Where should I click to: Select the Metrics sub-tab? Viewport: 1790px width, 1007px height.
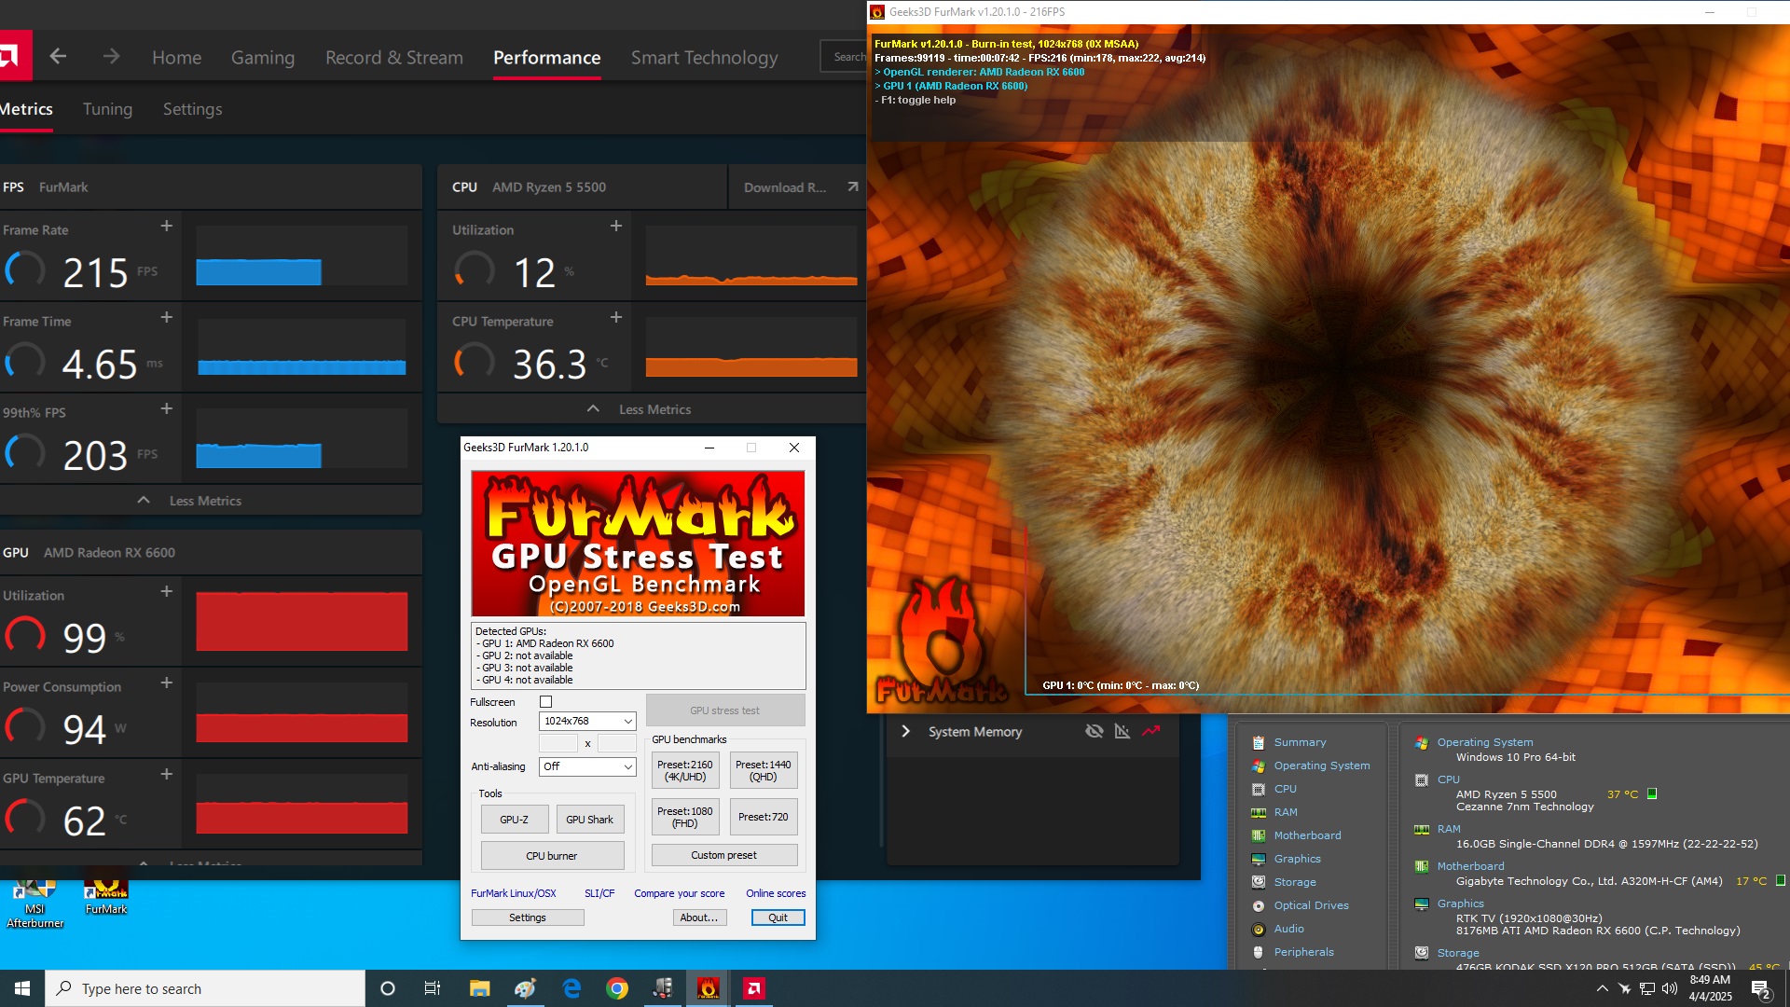(26, 109)
